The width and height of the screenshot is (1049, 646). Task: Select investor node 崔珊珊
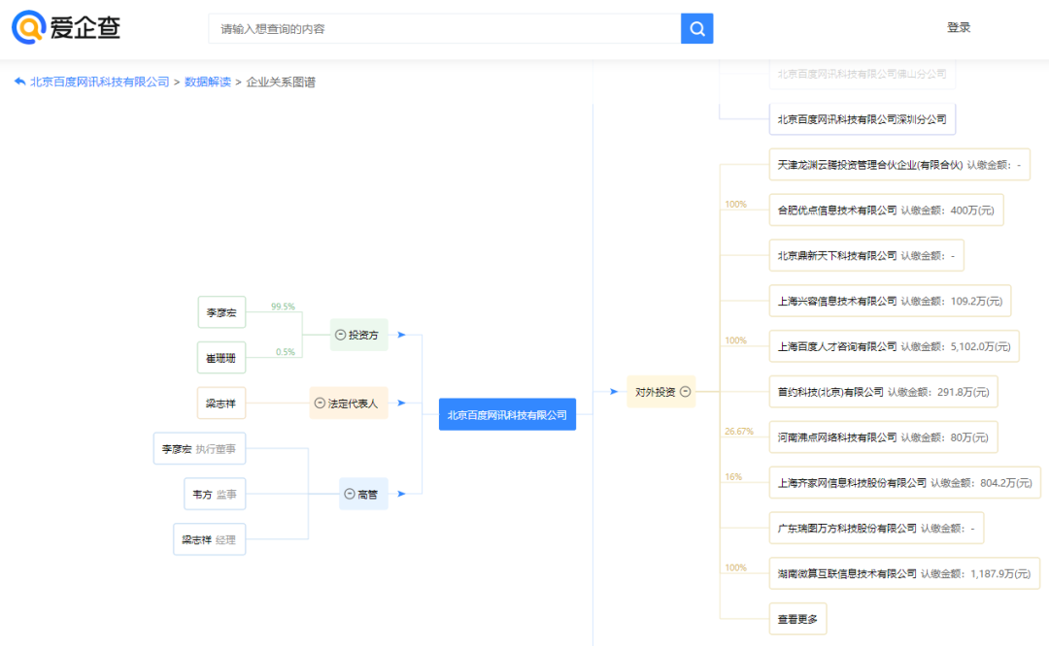click(221, 357)
